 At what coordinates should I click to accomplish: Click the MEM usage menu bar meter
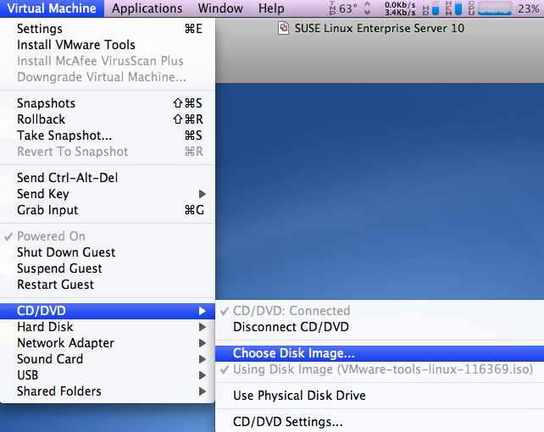(453, 8)
